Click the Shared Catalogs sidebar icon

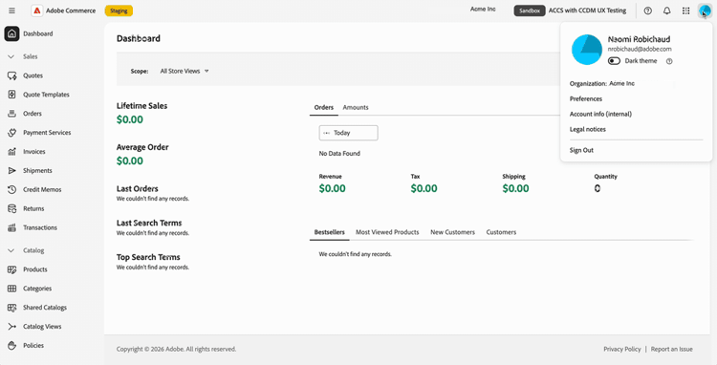coord(11,308)
